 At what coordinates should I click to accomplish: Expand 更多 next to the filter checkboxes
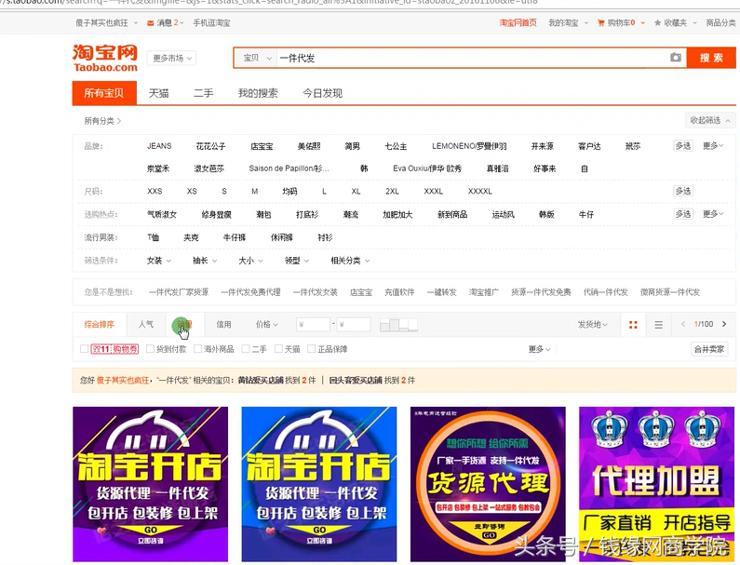tap(540, 349)
